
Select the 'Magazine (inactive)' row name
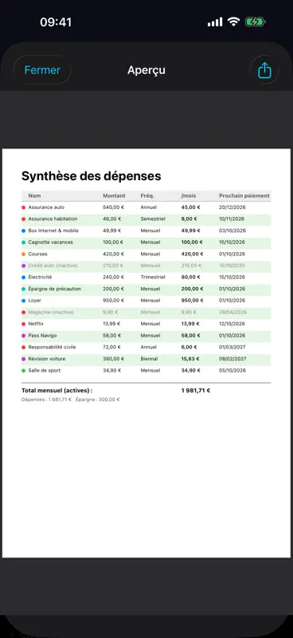tap(51, 312)
